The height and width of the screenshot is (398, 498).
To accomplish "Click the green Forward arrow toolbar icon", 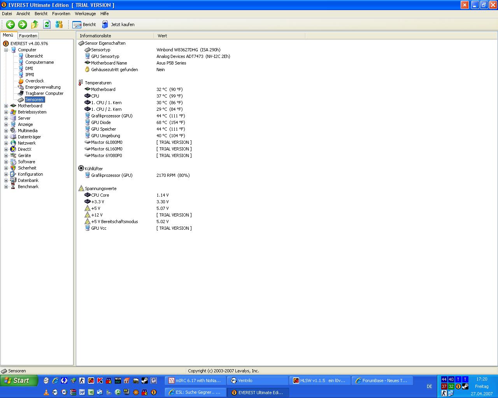I will (x=23, y=24).
